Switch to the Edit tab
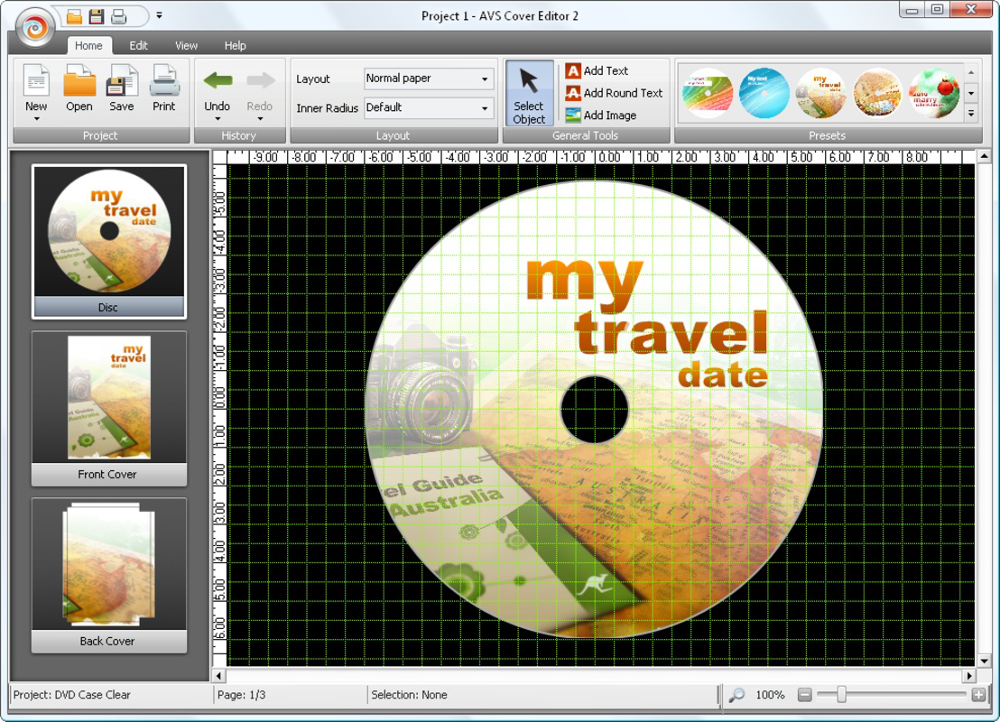 [x=138, y=45]
